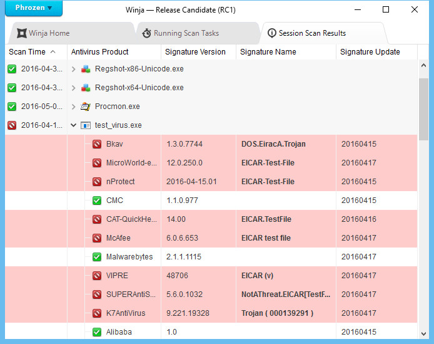Click the infected status icon of test_virus scan
This screenshot has width=434, height=344.
tap(12, 125)
